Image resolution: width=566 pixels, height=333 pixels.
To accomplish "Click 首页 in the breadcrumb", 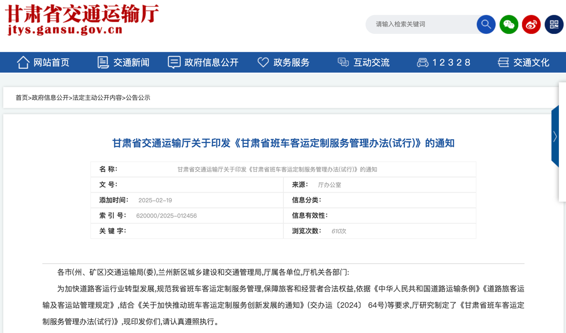I will click(21, 98).
